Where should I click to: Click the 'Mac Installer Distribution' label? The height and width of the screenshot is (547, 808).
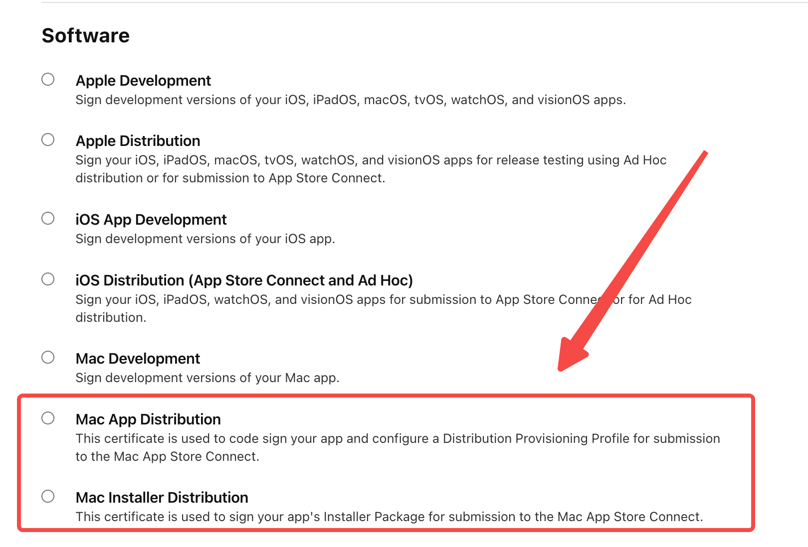pos(162,498)
